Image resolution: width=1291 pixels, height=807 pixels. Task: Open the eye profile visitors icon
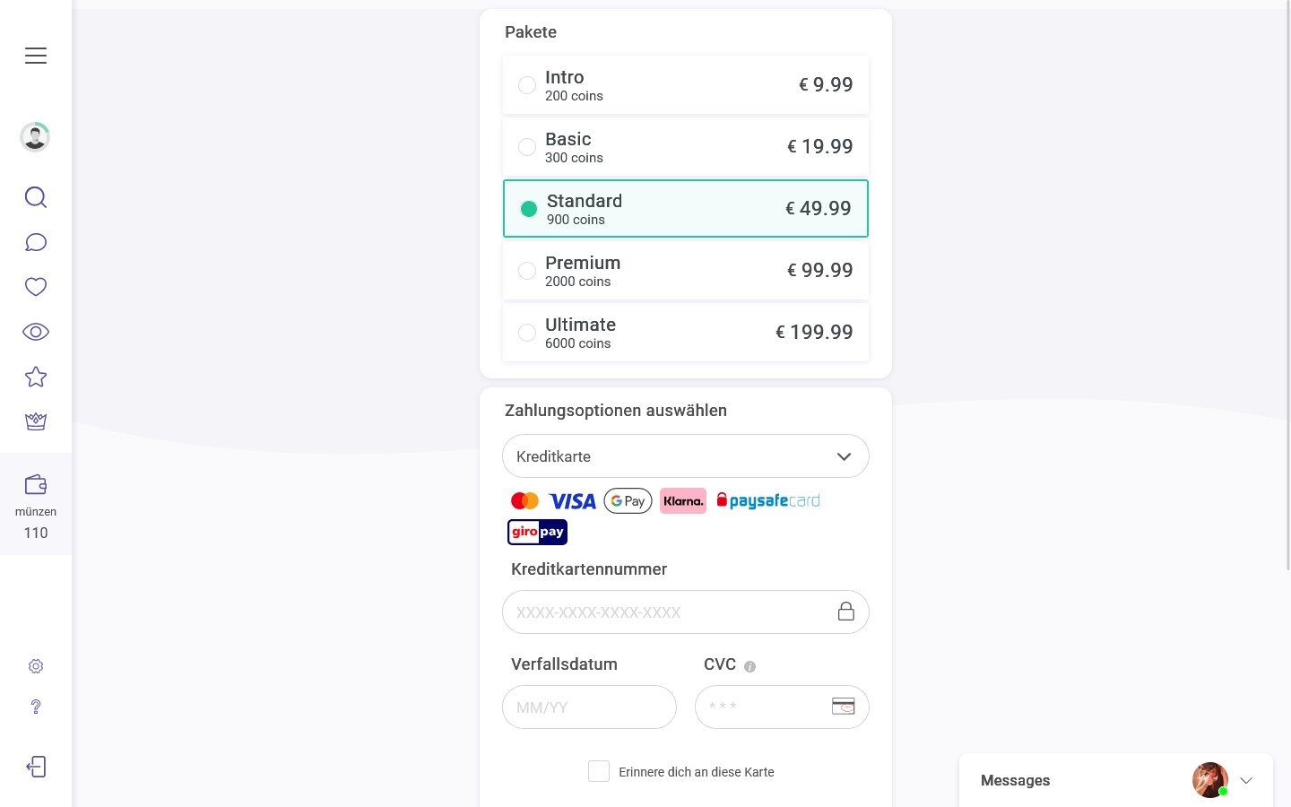pos(36,332)
